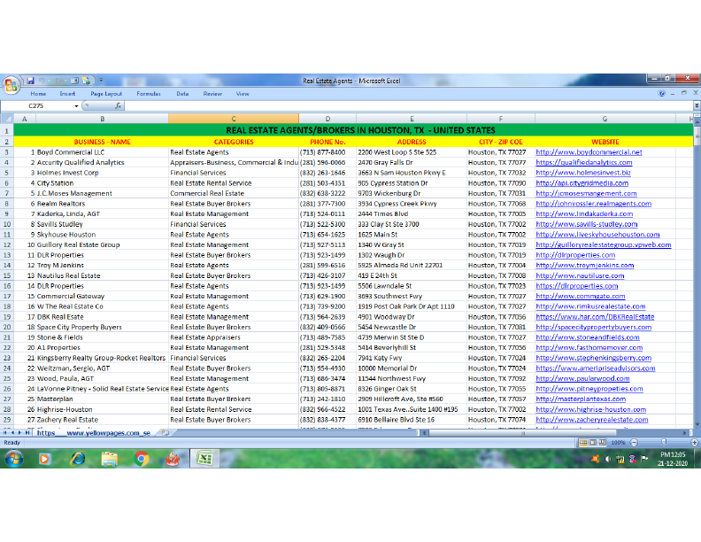
Task: Launch Google Chrome from the taskbar
Action: click(142, 459)
